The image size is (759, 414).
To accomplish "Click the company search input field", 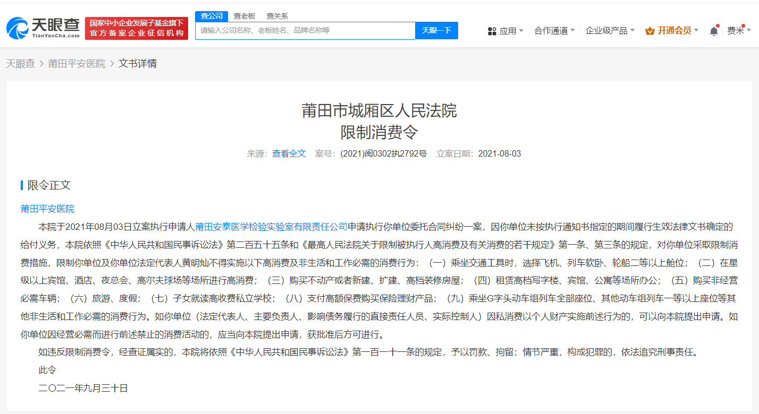I will pos(305,30).
